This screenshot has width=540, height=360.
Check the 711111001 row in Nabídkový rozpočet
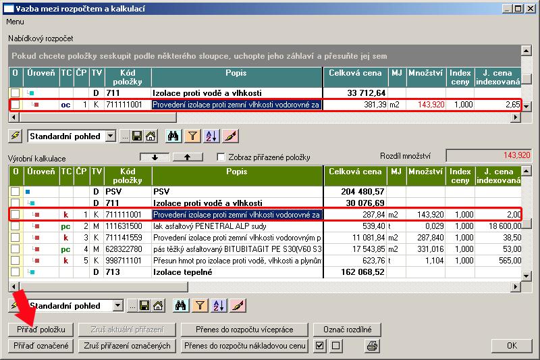[x=15, y=105]
